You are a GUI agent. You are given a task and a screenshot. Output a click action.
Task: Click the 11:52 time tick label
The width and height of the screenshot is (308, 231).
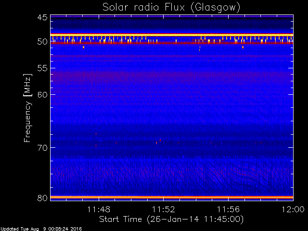164,209
